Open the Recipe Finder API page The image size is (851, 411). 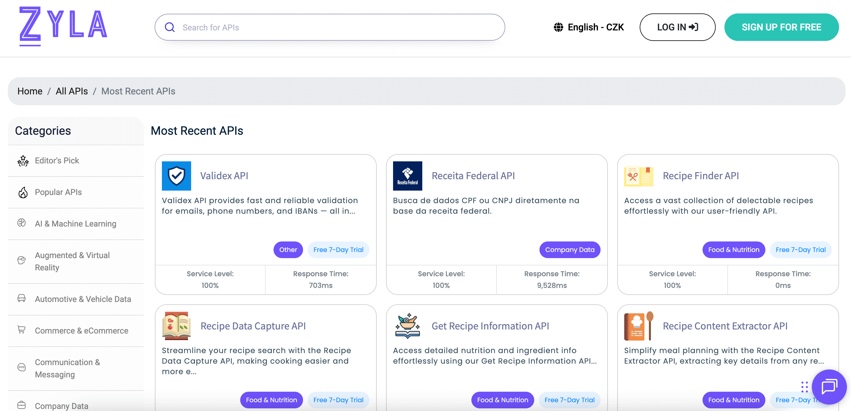701,176
